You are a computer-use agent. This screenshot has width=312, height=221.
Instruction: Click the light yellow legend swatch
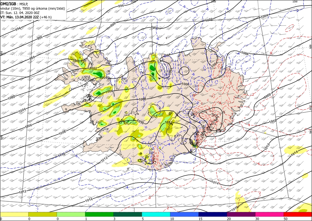pyautogui.click(x=14, y=214)
